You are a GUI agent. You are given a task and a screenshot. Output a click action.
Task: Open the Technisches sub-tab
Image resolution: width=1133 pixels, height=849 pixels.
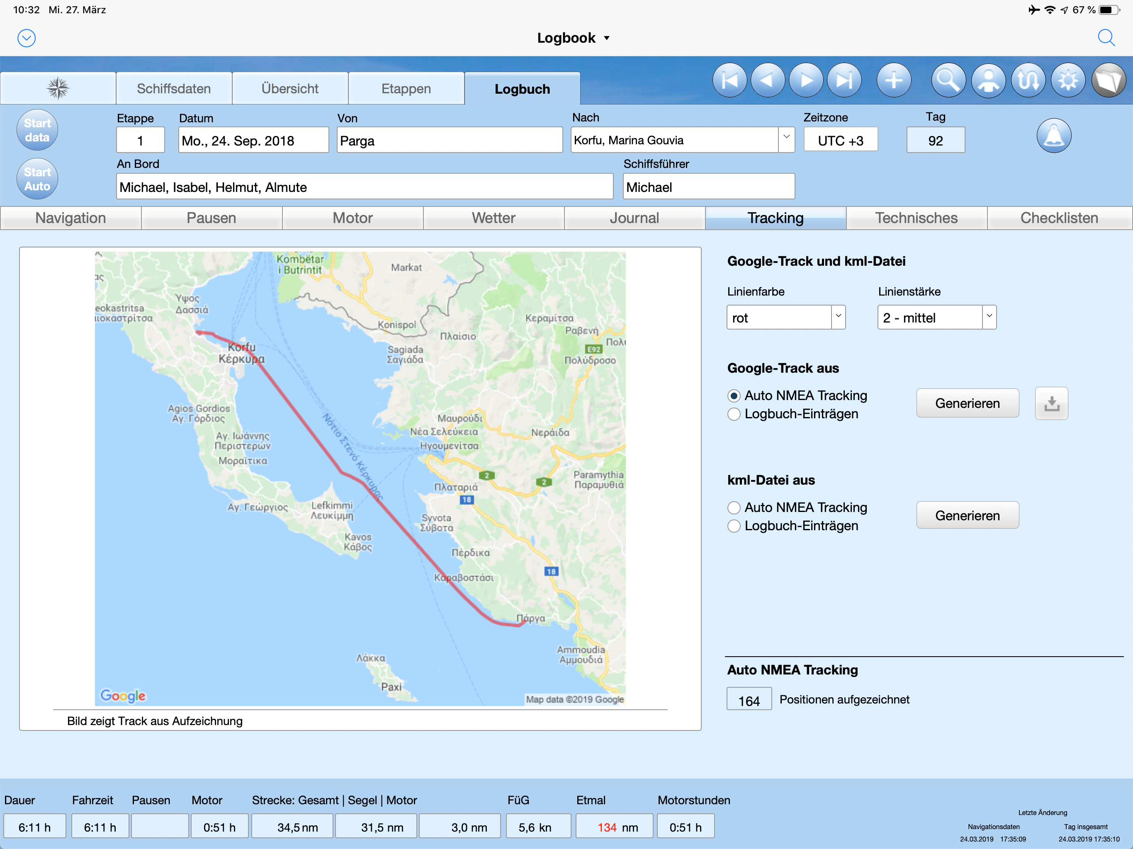(917, 218)
